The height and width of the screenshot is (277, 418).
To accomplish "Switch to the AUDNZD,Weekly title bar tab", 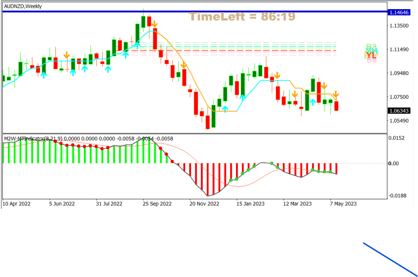I will click(x=22, y=5).
